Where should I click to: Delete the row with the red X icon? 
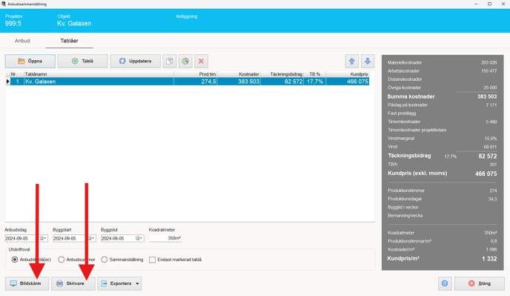tap(201, 62)
